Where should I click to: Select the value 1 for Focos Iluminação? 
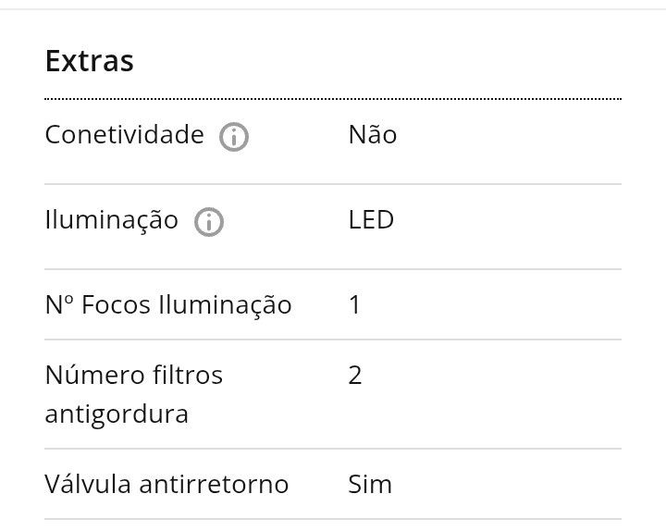(x=354, y=304)
